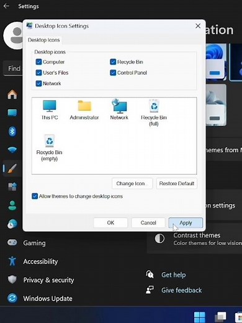Click Cancel in Desktop Icon Settings
242x323 pixels.
pyautogui.click(x=148, y=222)
